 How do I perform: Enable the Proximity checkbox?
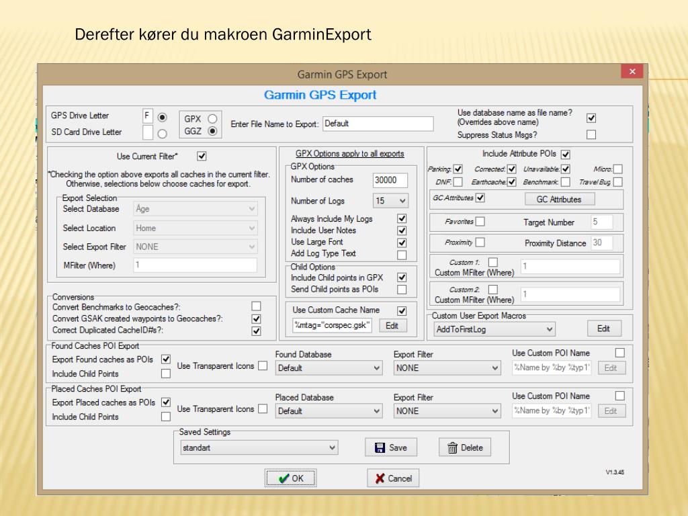click(x=480, y=242)
